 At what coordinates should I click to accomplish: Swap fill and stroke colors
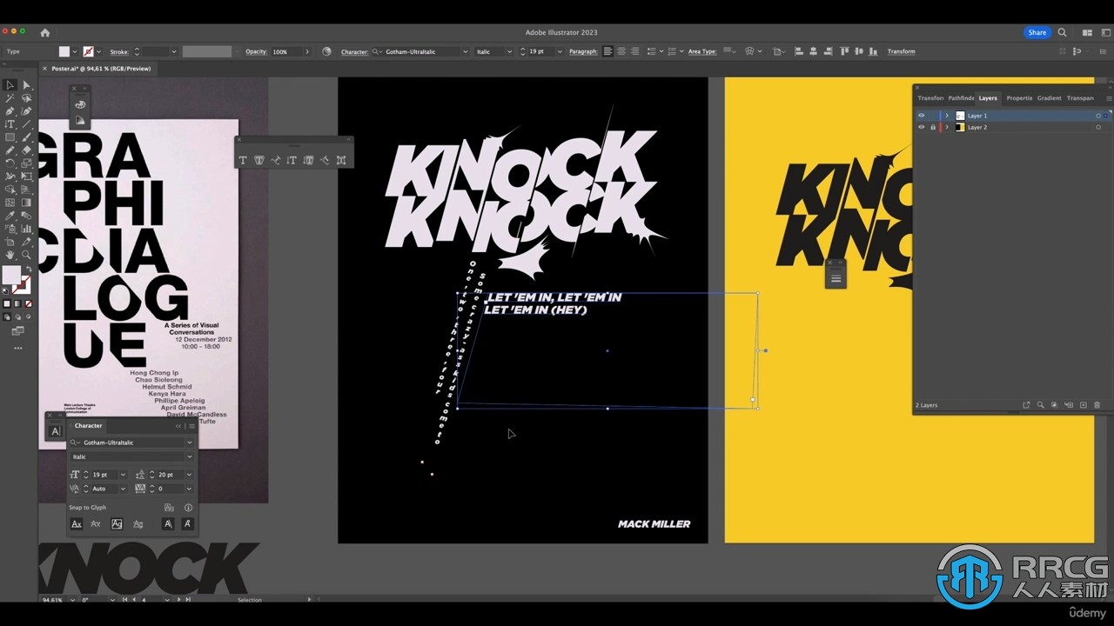click(28, 270)
